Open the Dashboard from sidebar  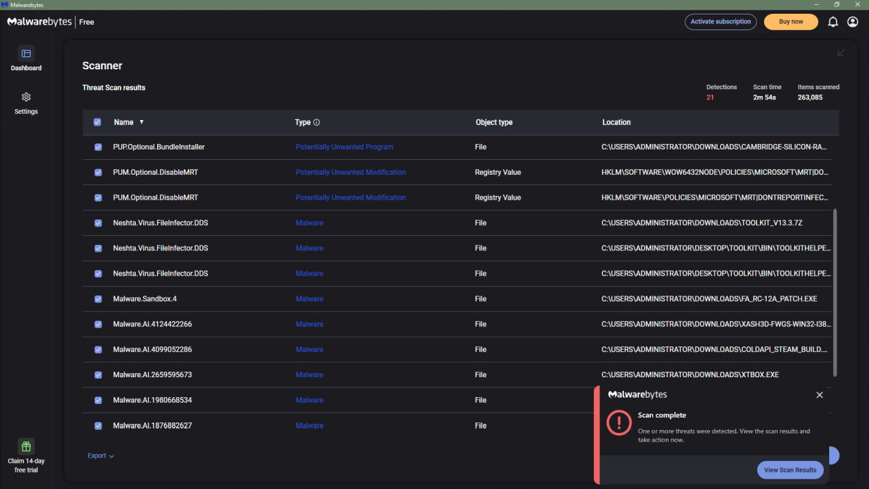26,59
